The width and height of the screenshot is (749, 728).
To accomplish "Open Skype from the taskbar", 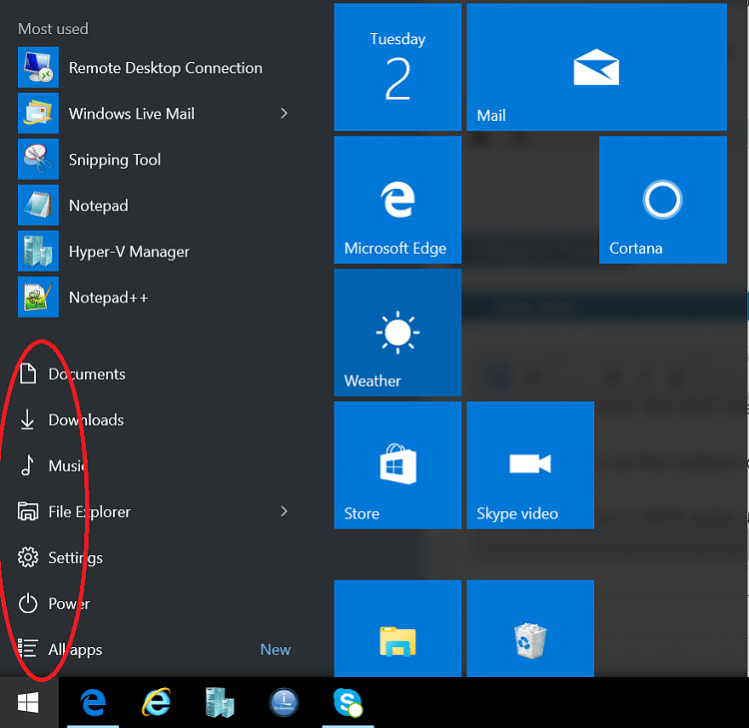I will pos(348,703).
